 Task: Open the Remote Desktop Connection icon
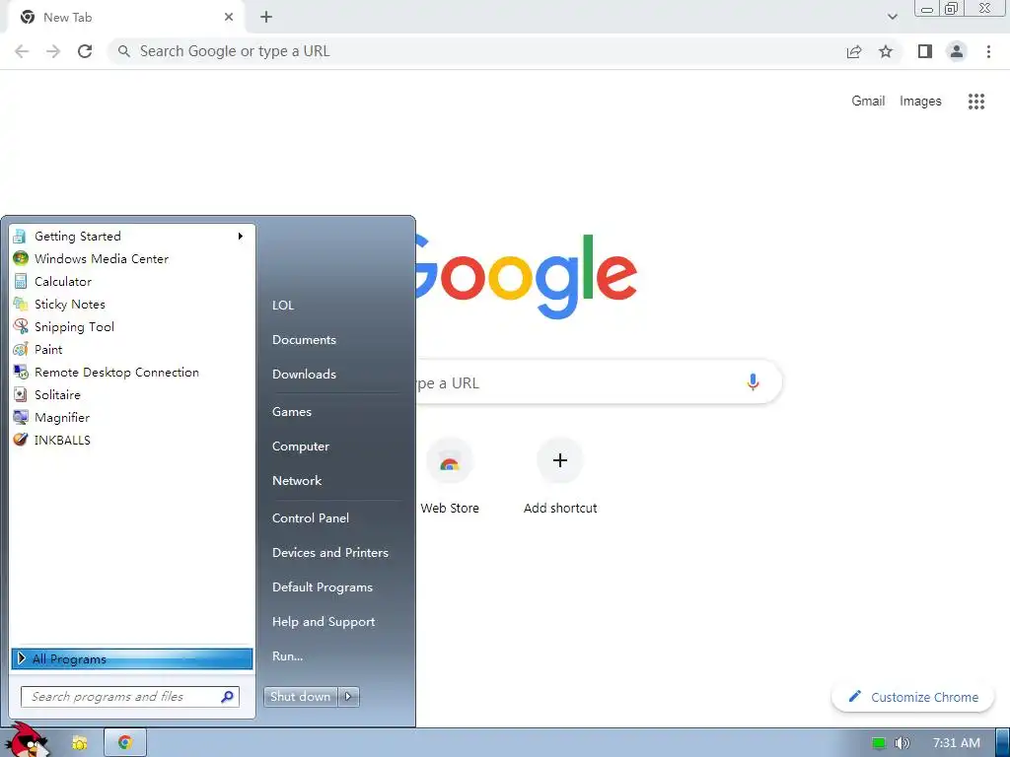(x=21, y=372)
